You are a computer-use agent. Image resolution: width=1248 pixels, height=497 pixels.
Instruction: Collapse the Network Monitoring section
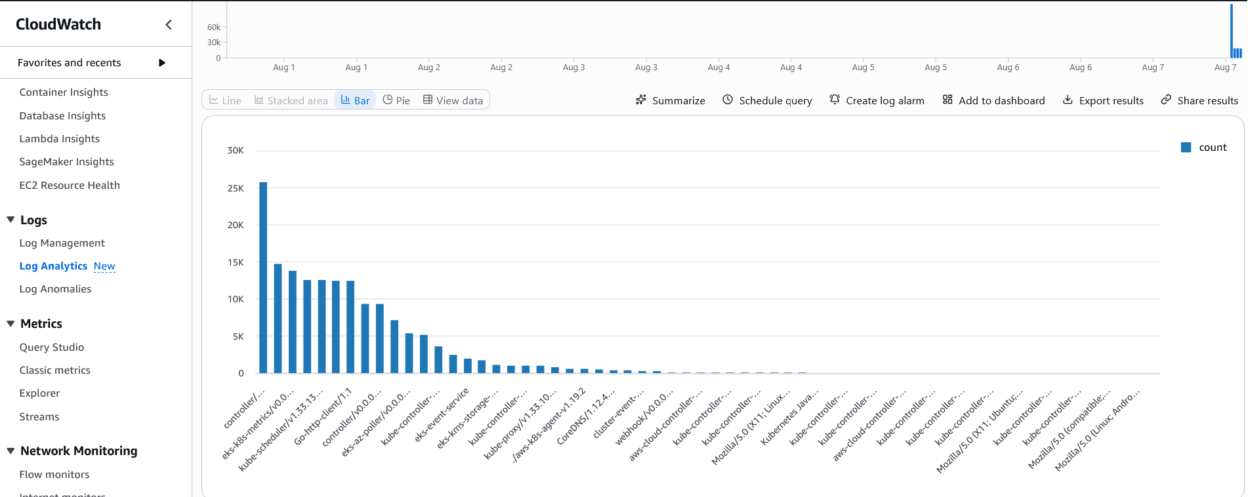pos(10,450)
